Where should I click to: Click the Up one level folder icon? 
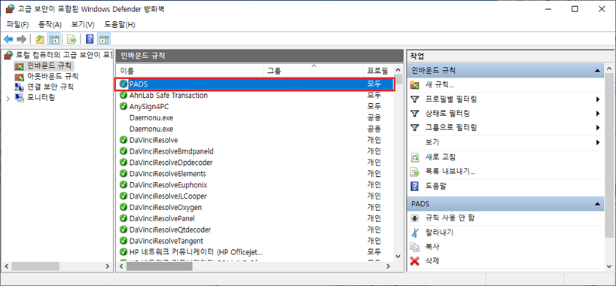click(40, 39)
